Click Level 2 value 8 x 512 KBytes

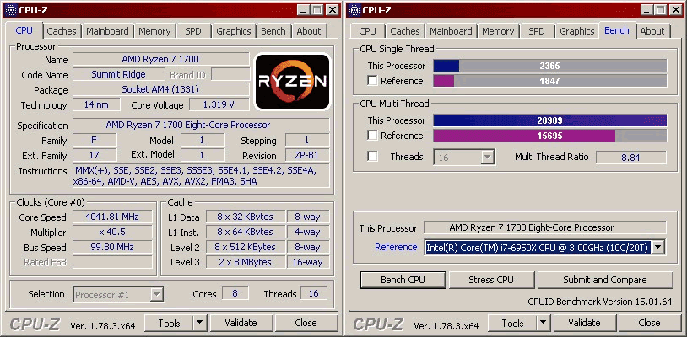pyautogui.click(x=245, y=248)
